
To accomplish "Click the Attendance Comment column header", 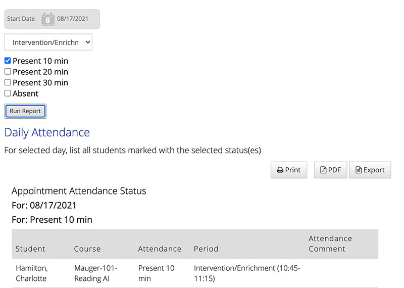I will 330,244.
